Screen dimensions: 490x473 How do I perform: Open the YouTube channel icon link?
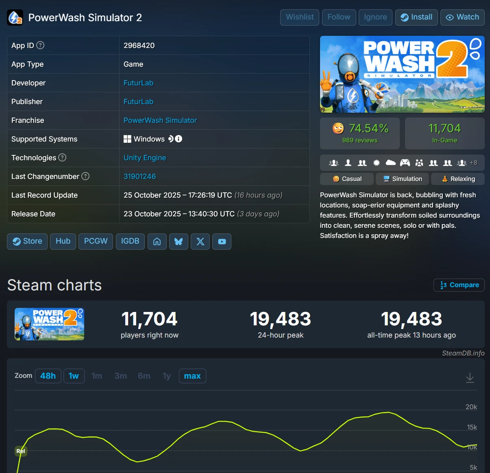pyautogui.click(x=222, y=242)
